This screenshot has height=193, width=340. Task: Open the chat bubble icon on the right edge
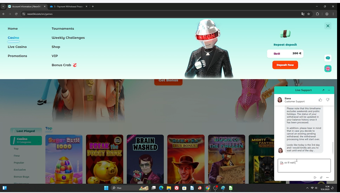point(328,58)
